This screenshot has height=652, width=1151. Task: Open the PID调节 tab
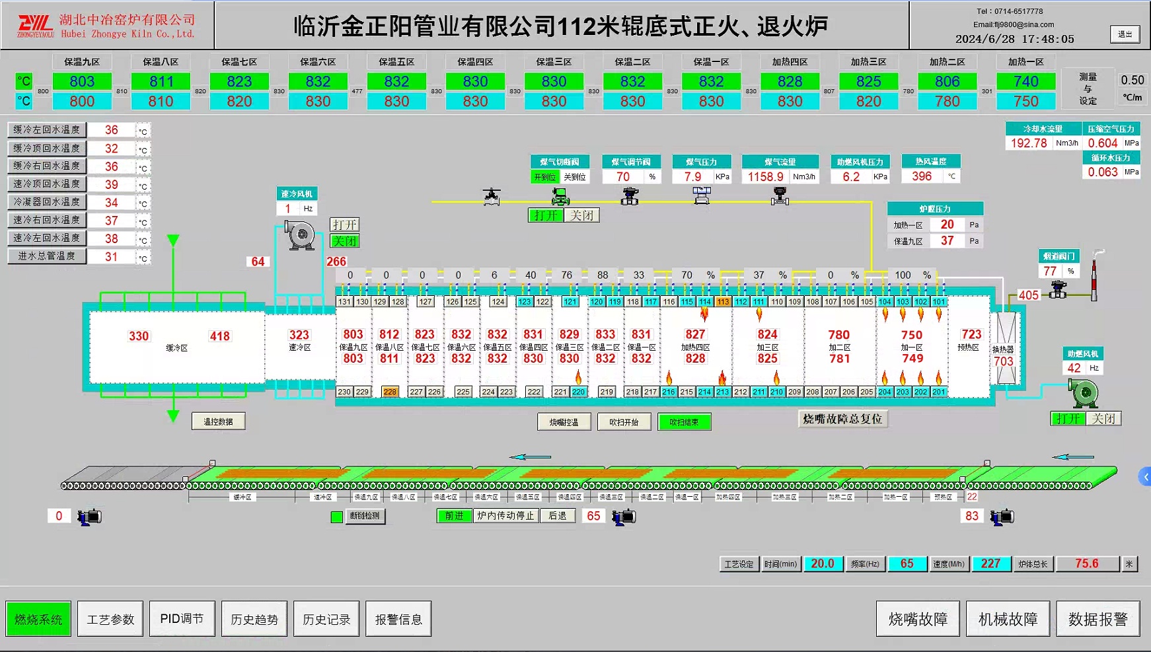[182, 618]
